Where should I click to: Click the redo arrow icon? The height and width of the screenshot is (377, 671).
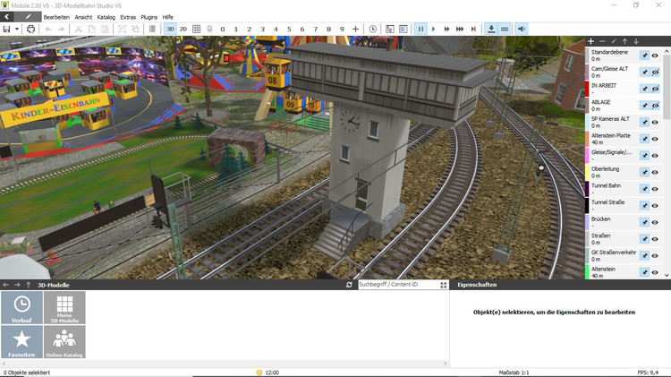[61, 30]
